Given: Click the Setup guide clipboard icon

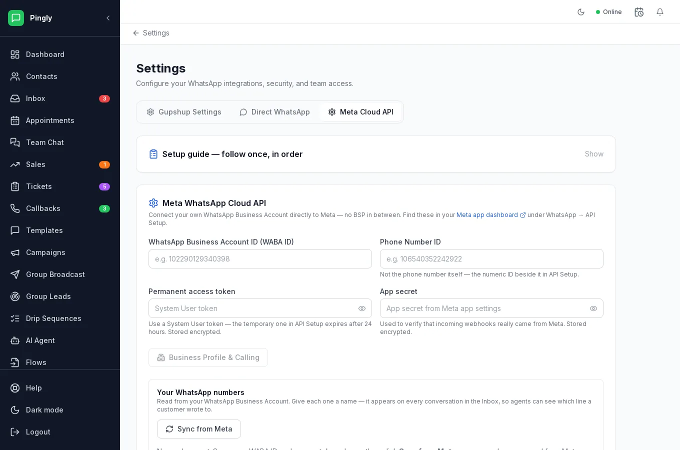Looking at the screenshot, I should tap(153, 154).
